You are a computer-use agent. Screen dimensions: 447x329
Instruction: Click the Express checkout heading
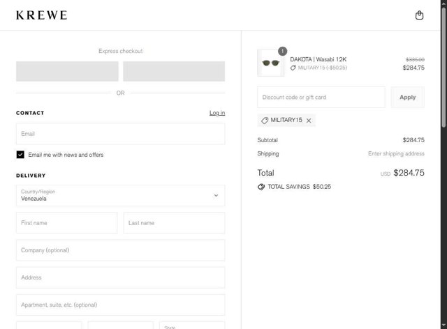(120, 51)
